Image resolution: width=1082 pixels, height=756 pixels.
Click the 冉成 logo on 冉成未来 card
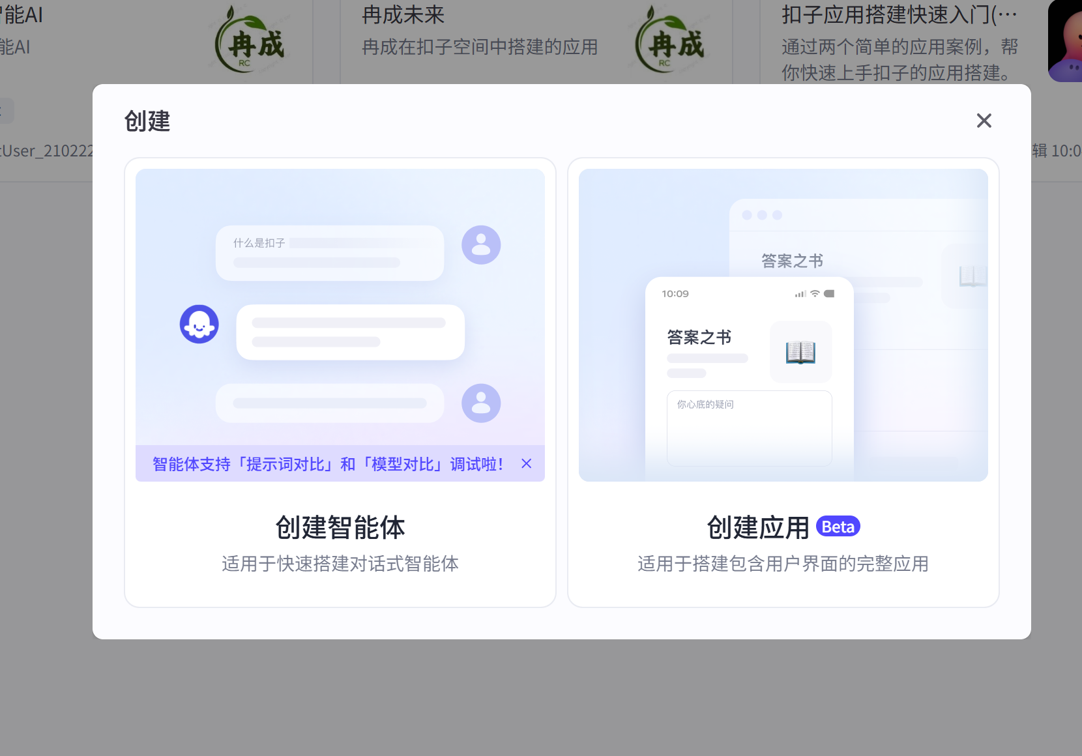670,39
